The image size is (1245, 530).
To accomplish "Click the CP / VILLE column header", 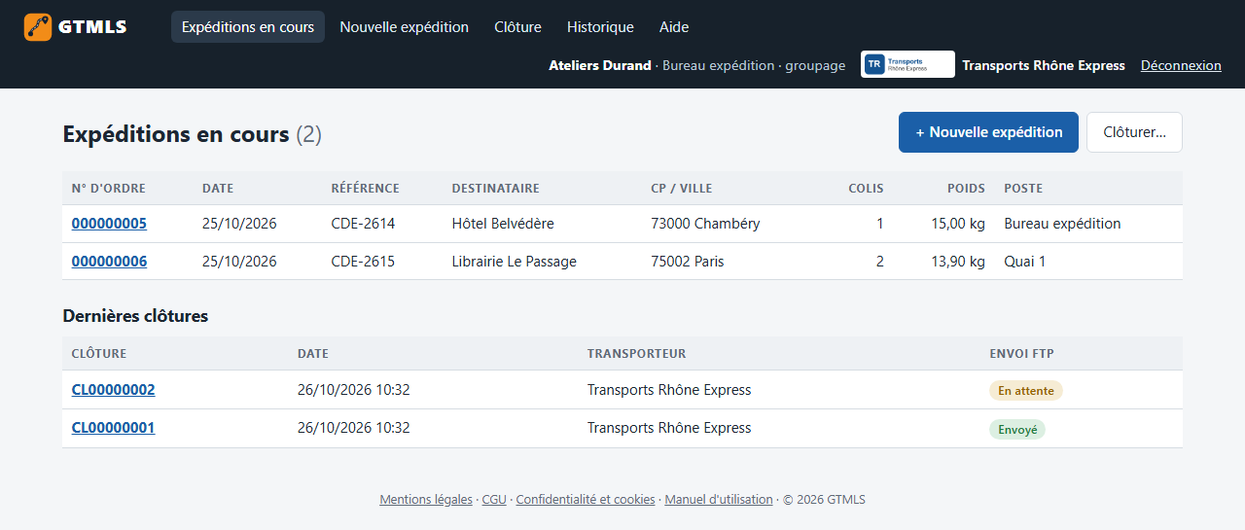I will 683,189.
